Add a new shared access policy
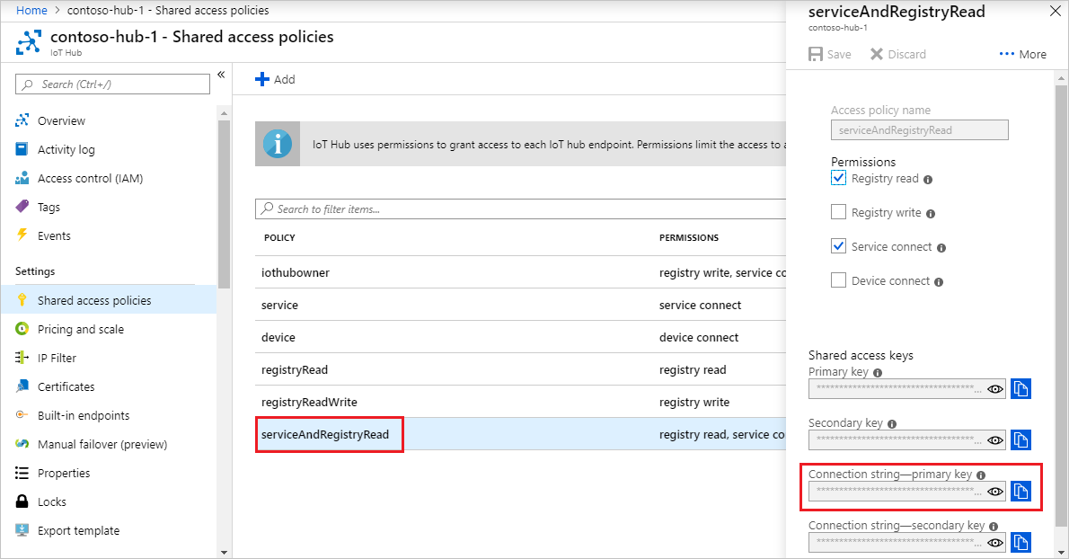 [x=275, y=79]
